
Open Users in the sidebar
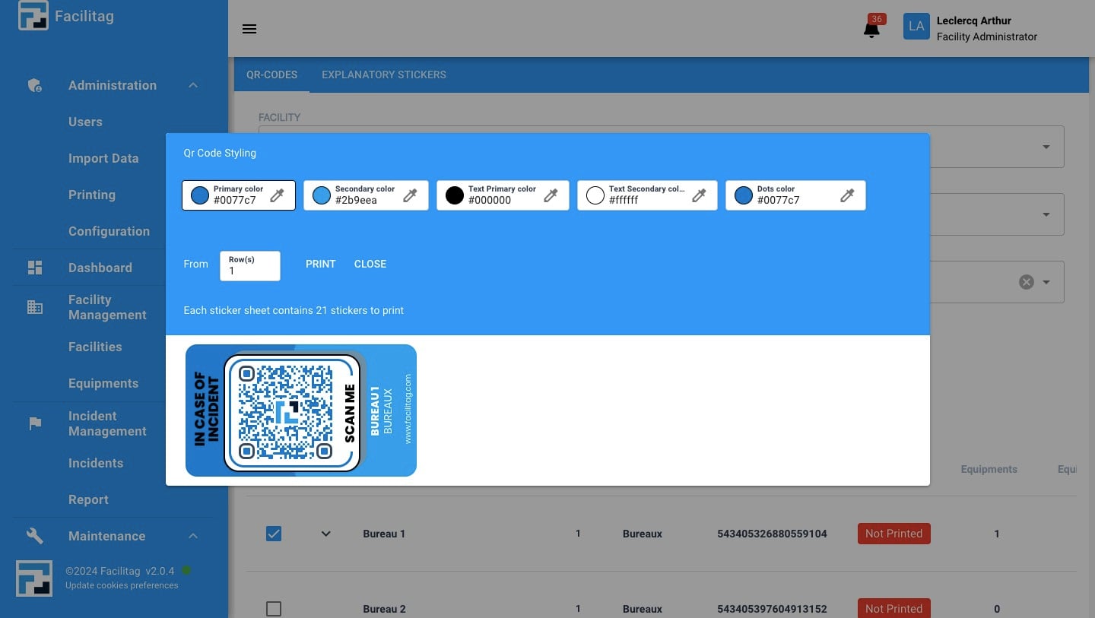coord(85,122)
